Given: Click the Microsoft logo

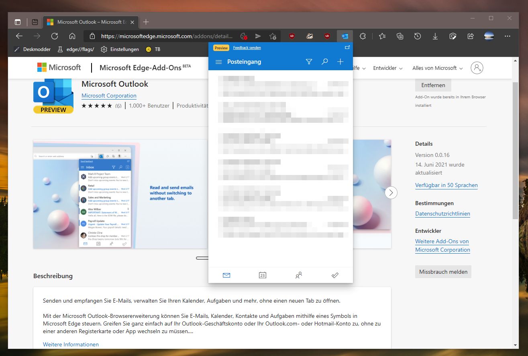Looking at the screenshot, I should (59, 67).
